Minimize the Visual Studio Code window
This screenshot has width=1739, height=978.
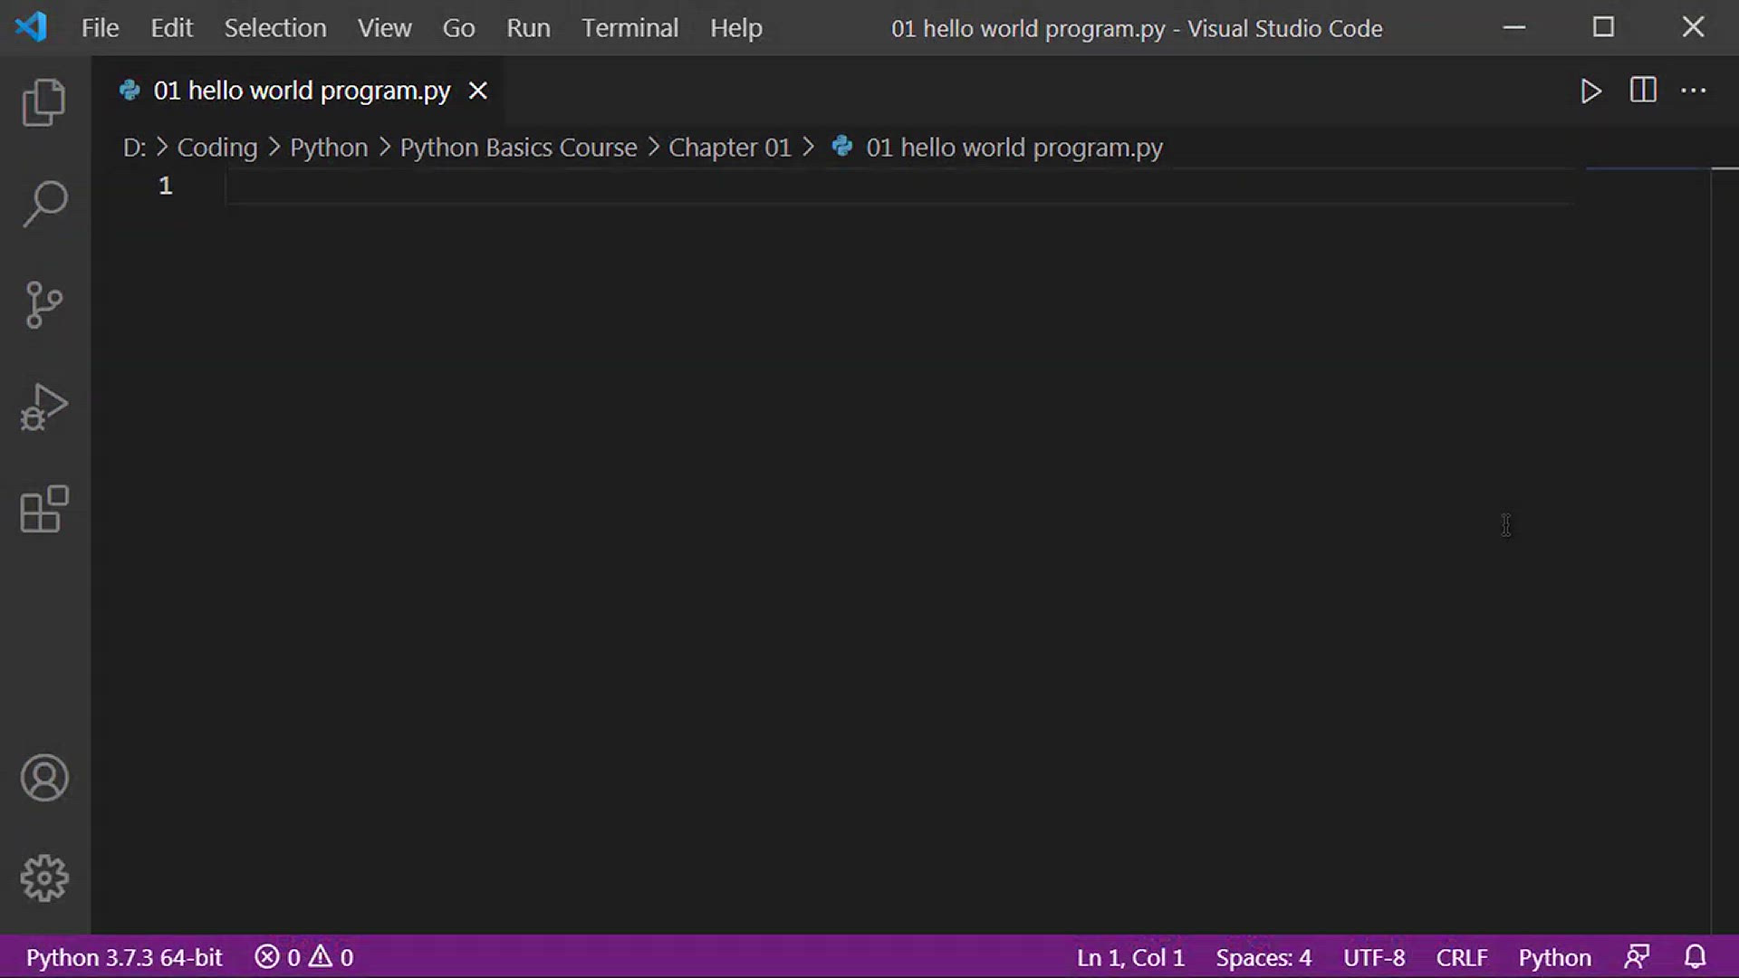click(1514, 27)
